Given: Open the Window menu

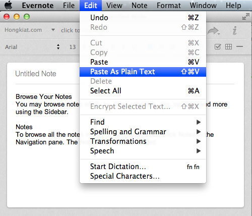Looking at the screenshot, I should (203, 6).
